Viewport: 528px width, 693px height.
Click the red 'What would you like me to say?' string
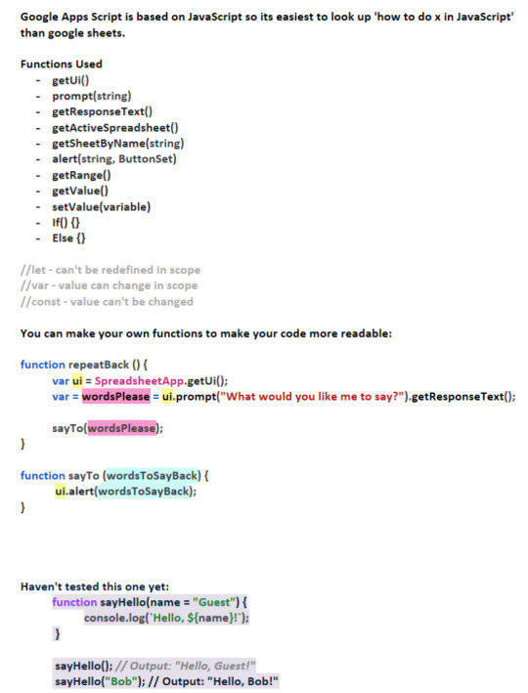pos(312,397)
